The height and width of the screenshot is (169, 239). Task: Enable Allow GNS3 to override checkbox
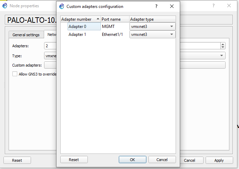(15, 74)
